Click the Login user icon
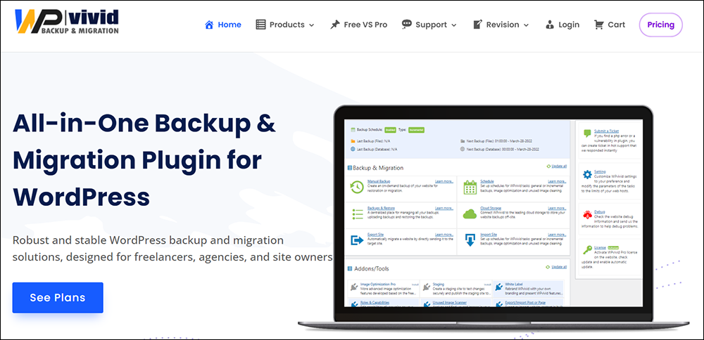The height and width of the screenshot is (340, 704). 550,25
